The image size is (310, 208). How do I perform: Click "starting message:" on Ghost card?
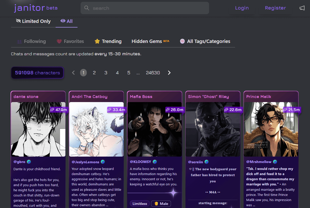(x=213, y=203)
